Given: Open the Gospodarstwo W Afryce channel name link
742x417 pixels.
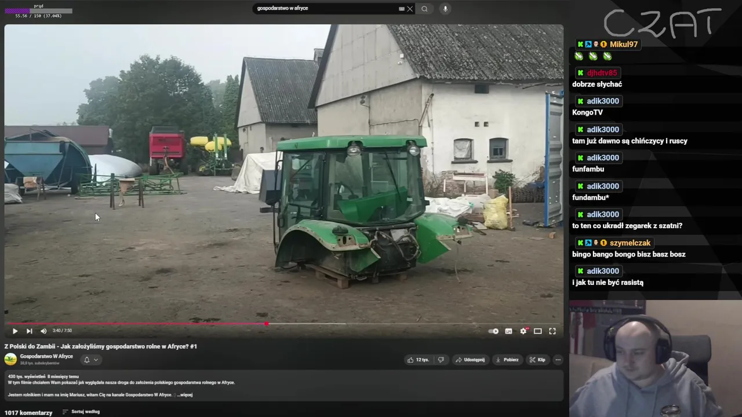Looking at the screenshot, I should (46, 356).
